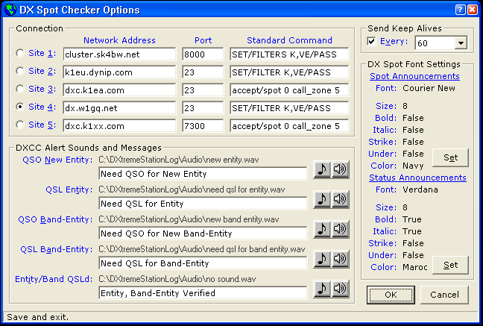Viewport: 483px width, 326px height.
Task: Browse sound file for QSO Band-Entity
Action: pyautogui.click(x=322, y=229)
